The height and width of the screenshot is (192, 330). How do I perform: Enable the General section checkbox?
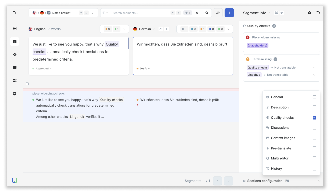[x=314, y=97]
